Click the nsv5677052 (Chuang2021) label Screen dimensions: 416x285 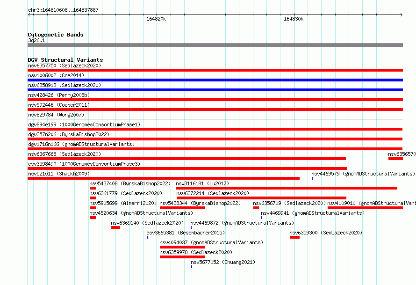tap(223, 262)
